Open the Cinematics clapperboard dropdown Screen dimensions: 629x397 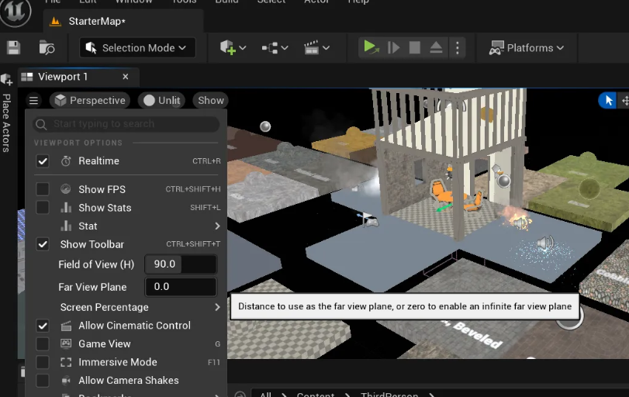click(316, 48)
